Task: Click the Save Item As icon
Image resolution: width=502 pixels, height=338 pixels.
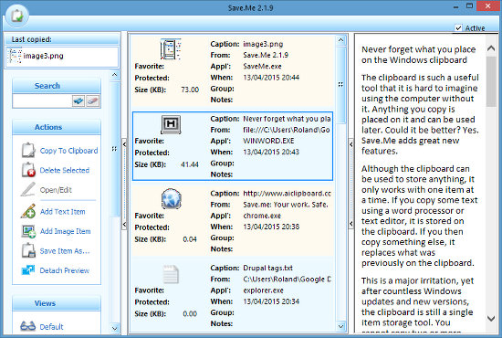Action: [x=28, y=250]
